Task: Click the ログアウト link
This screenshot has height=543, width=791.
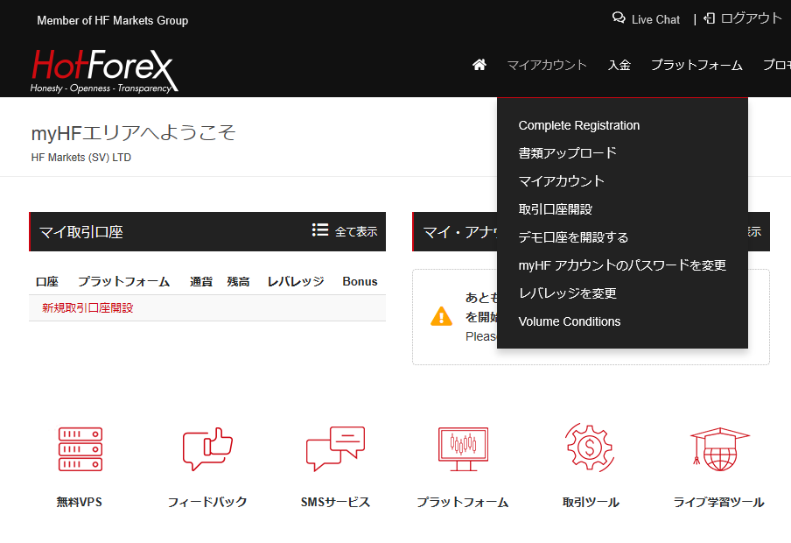Action: 751,18
